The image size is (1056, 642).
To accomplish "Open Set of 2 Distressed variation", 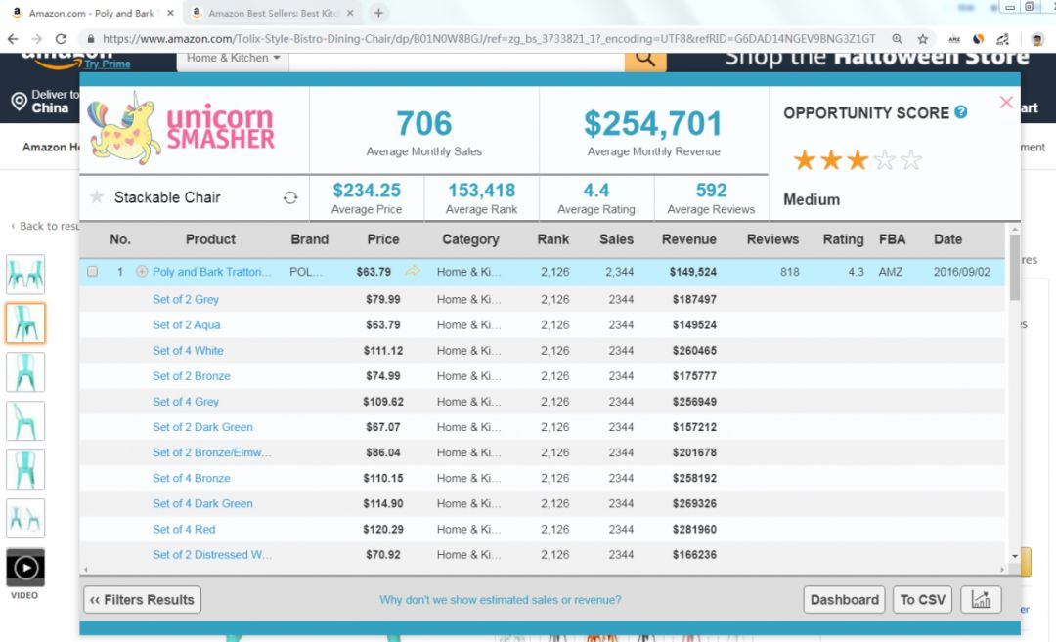I will (x=211, y=554).
